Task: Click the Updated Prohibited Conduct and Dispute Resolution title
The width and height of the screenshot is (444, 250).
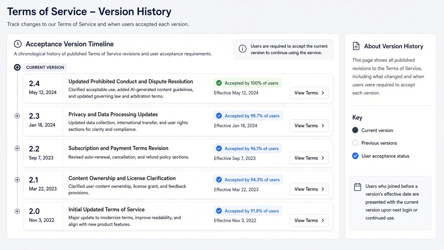Action: point(131,82)
